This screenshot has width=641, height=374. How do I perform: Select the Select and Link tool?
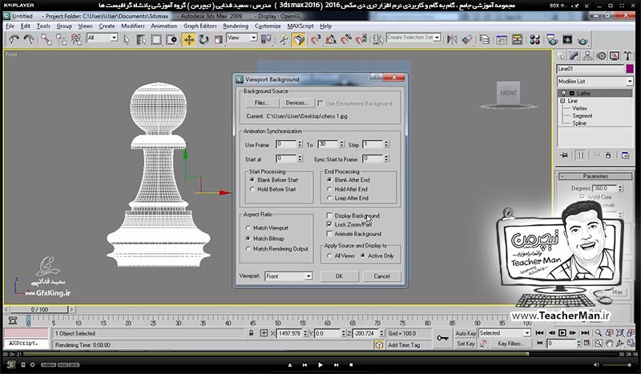(x=46, y=39)
